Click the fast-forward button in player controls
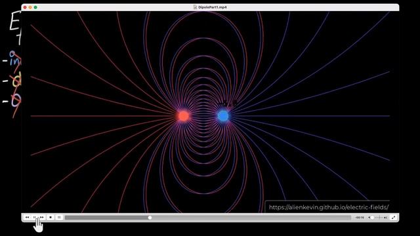This screenshot has height=236, width=420. (42, 218)
